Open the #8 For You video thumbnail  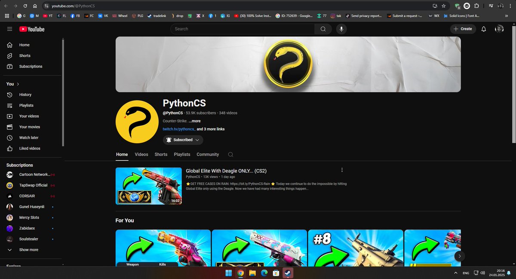pos(356,248)
